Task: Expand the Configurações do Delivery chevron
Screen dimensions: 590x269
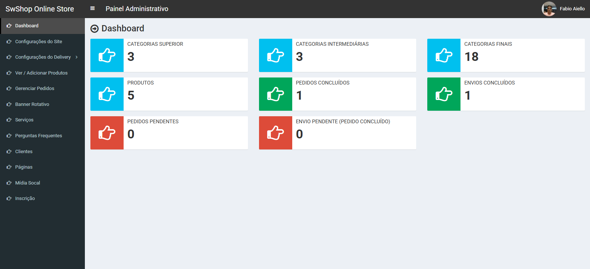Action: pos(76,57)
